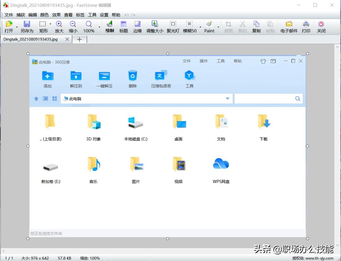
Task: Click the 剪切 cut icon
Action: (x=242, y=27)
